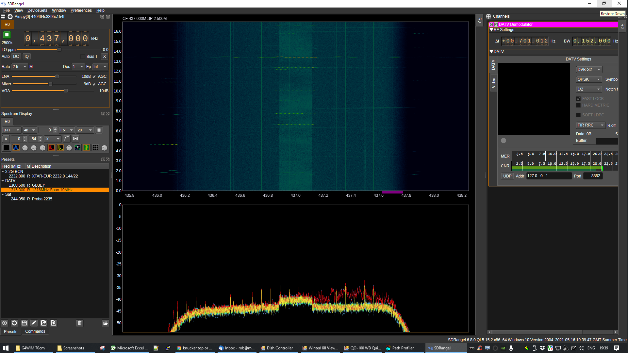The height and width of the screenshot is (353, 628).
Task: Click the averaging mode A button
Action: [6, 139]
